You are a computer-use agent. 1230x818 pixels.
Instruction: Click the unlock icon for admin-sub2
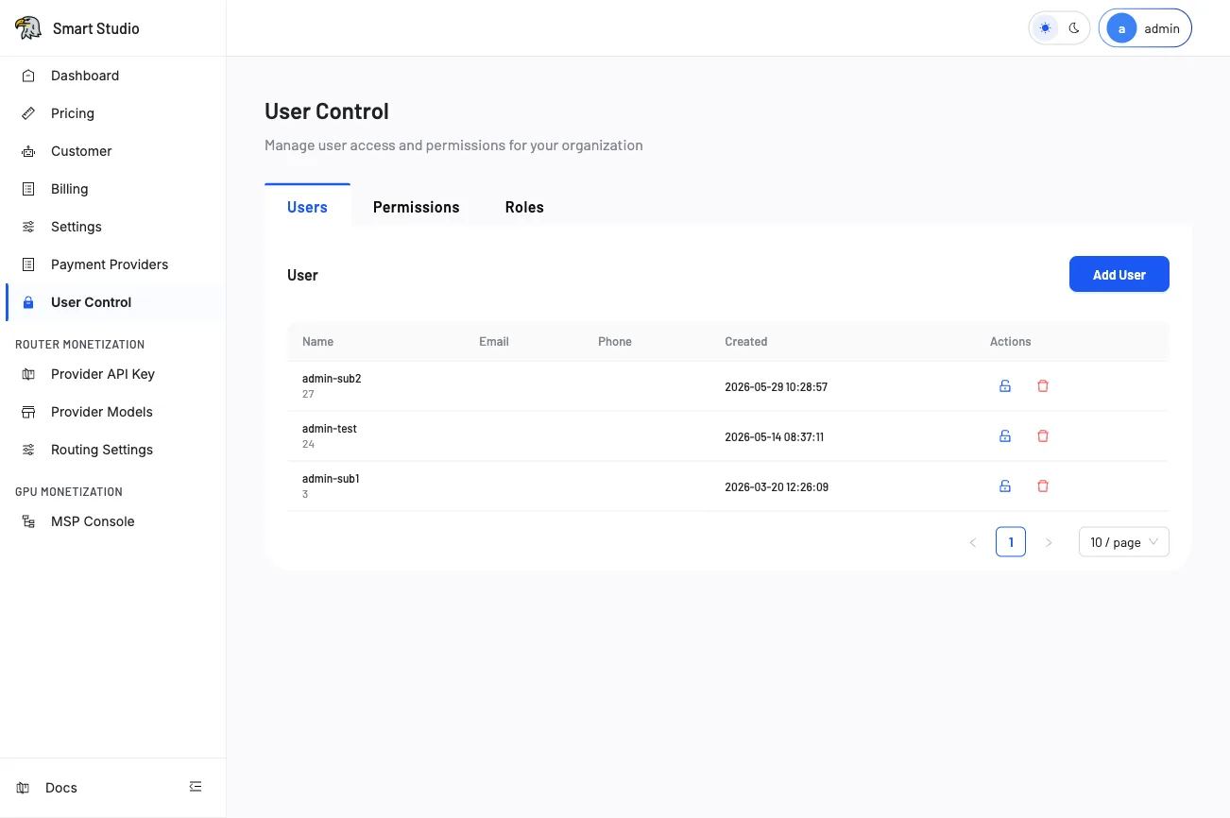tap(1005, 386)
